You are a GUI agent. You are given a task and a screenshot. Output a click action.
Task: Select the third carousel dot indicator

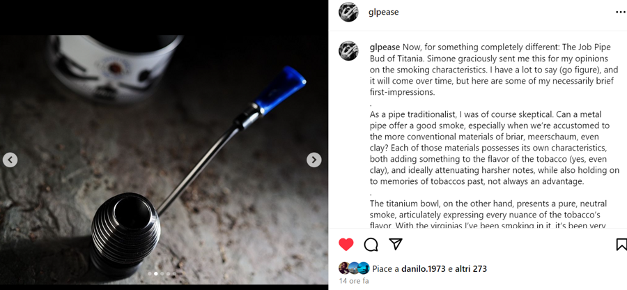tap(162, 274)
